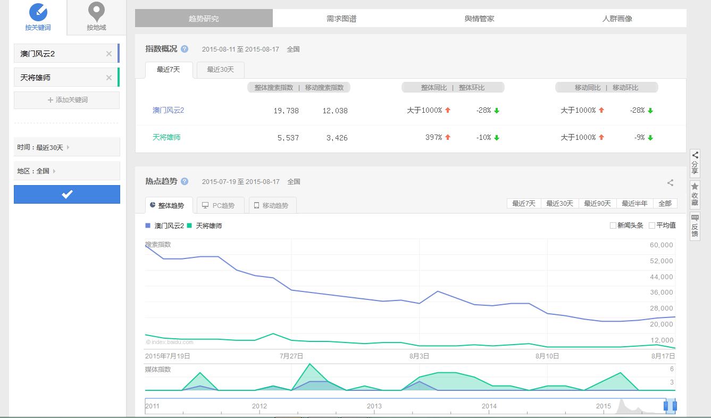Image resolution: width=711 pixels, height=418 pixels.
Task: Click the 12,038 mobile index value
Action: click(x=335, y=111)
